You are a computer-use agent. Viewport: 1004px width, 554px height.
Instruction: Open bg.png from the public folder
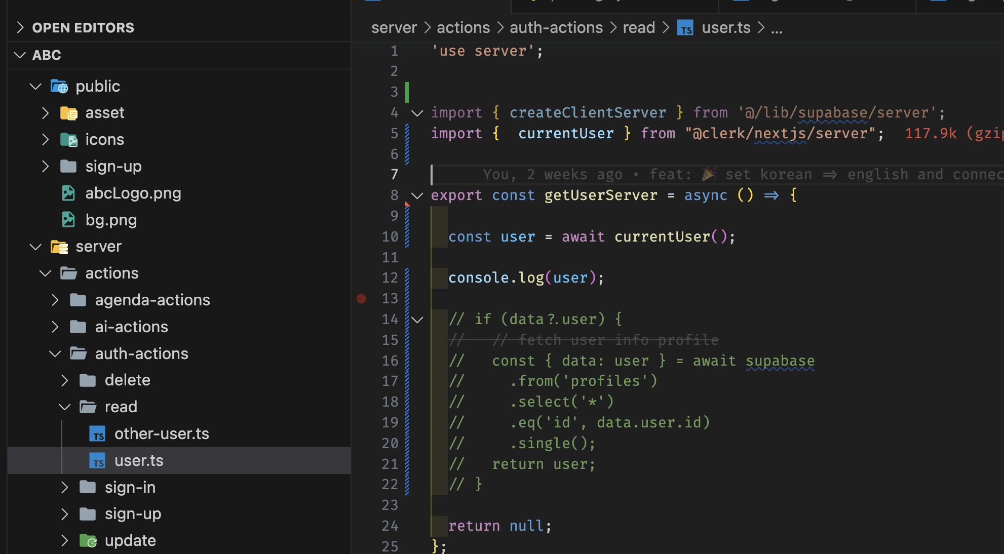click(x=110, y=220)
